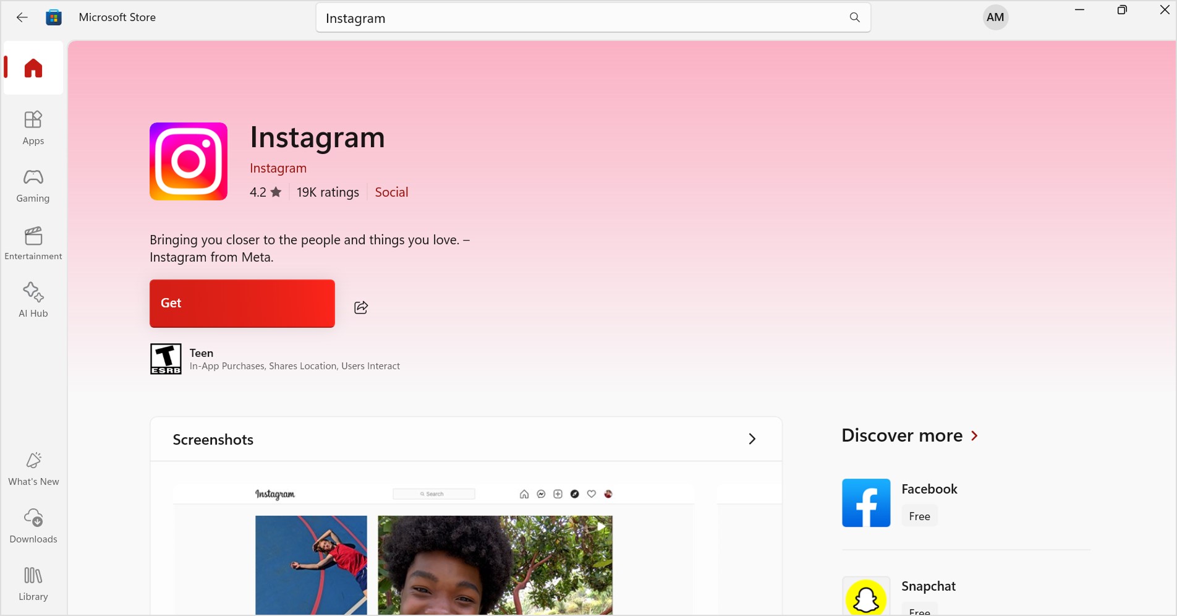Click Free button under Facebook
The height and width of the screenshot is (616, 1177).
[919, 516]
